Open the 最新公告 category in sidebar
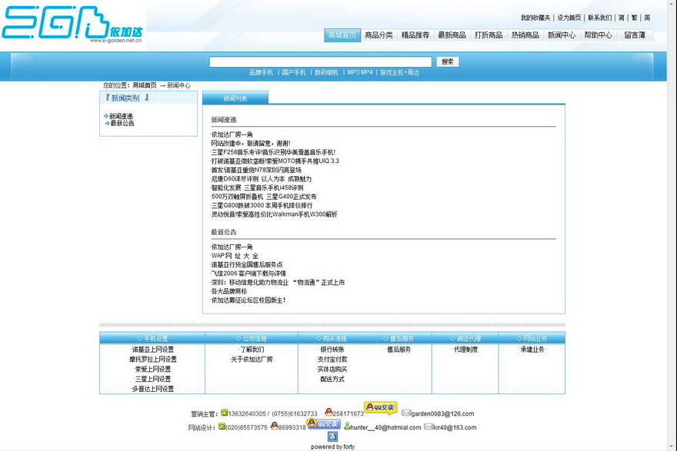Screen dimensions: 677x451 coord(122,123)
